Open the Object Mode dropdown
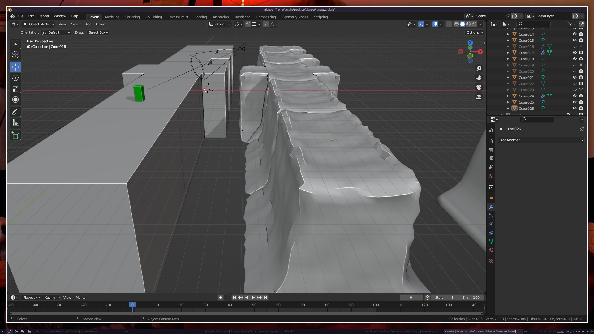Image resolution: width=594 pixels, height=334 pixels. click(38, 24)
